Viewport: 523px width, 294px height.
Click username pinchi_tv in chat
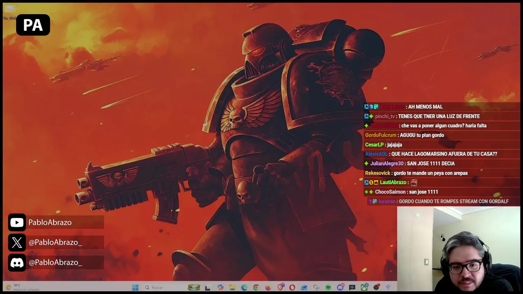click(384, 116)
